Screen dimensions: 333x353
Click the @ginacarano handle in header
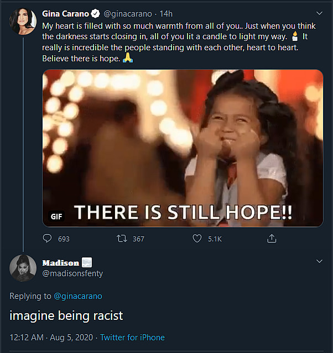(x=127, y=14)
